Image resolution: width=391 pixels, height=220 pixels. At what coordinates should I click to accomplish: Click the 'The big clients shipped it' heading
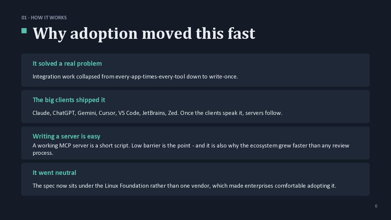tap(69, 100)
